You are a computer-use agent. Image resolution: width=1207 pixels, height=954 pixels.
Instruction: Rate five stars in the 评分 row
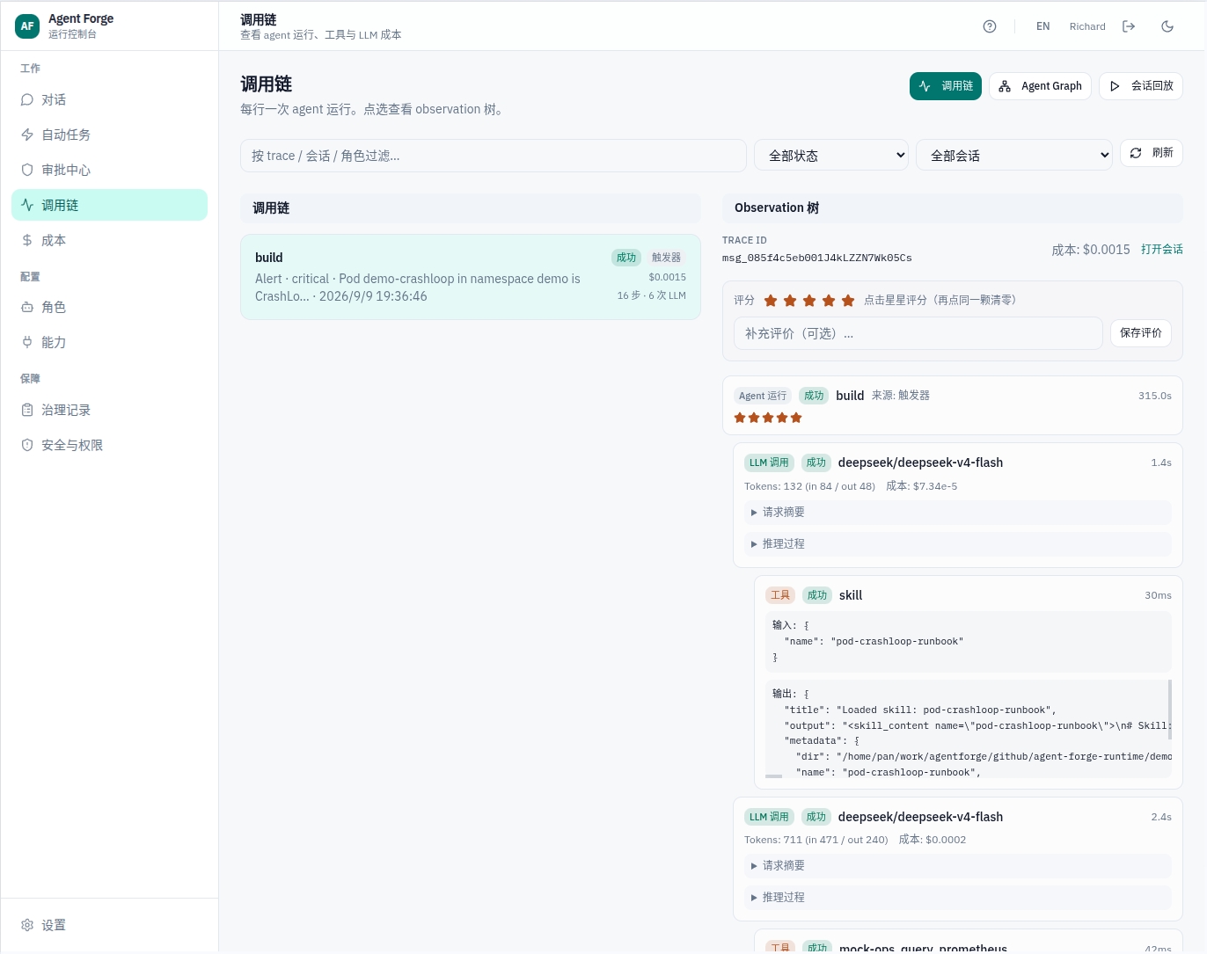(x=848, y=301)
